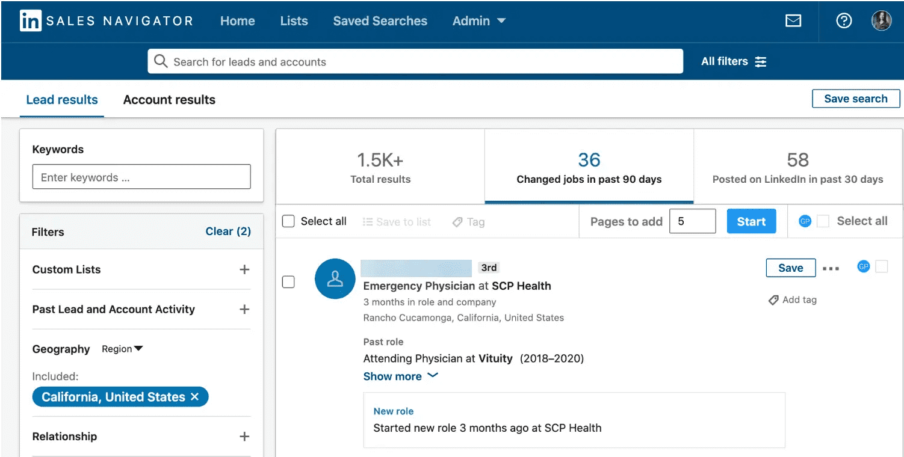
Task: Open the messages envelope icon
Action: pyautogui.click(x=793, y=21)
